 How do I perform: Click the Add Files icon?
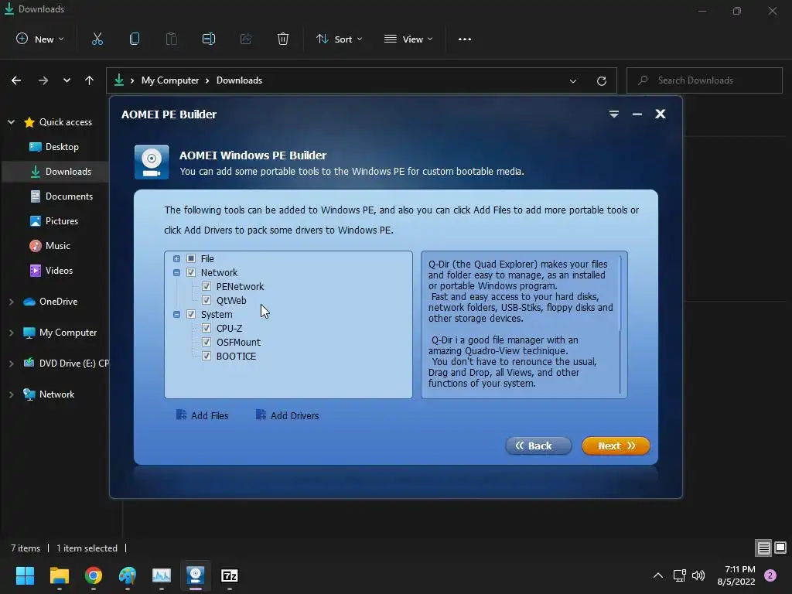pos(181,415)
